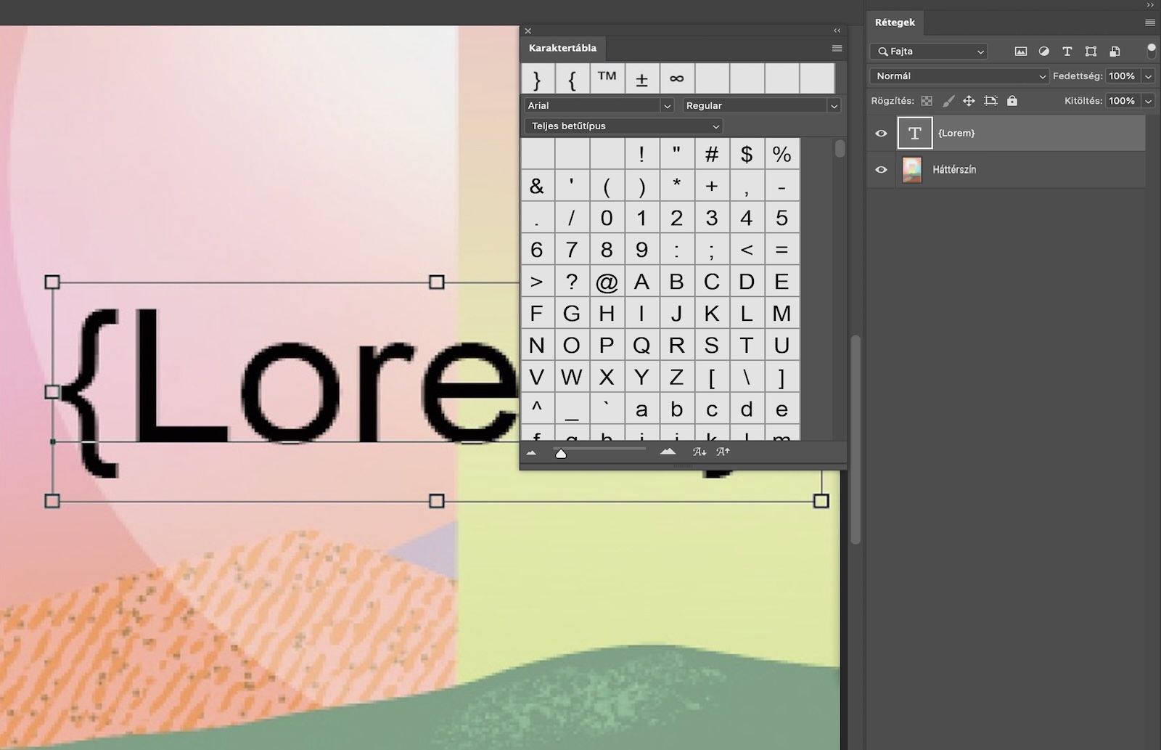
Task: Filter layers by smart object icon
Action: click(x=1115, y=52)
